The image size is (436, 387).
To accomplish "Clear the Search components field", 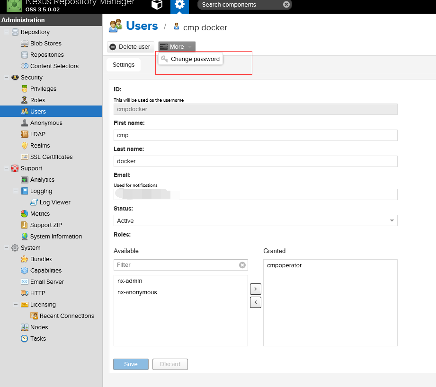I will point(286,4).
